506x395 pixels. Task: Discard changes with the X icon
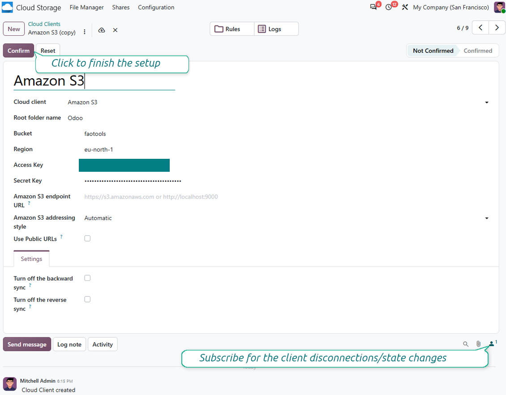point(115,30)
